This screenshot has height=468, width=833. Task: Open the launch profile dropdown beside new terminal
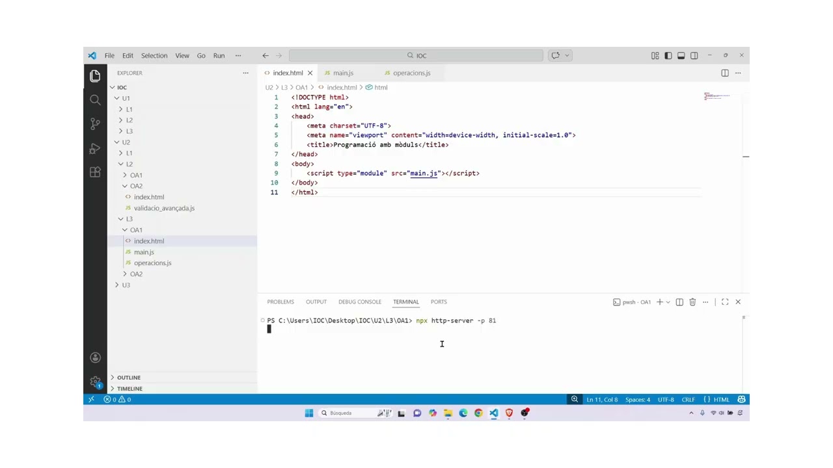point(668,302)
